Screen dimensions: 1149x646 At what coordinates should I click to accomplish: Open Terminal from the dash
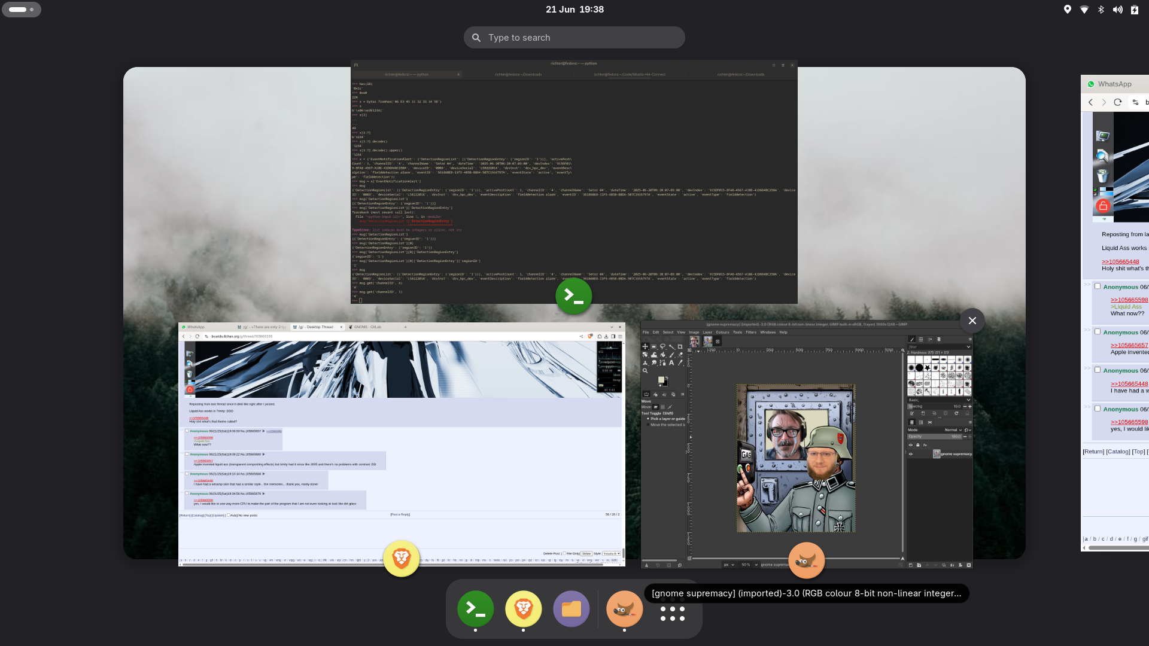(x=475, y=609)
